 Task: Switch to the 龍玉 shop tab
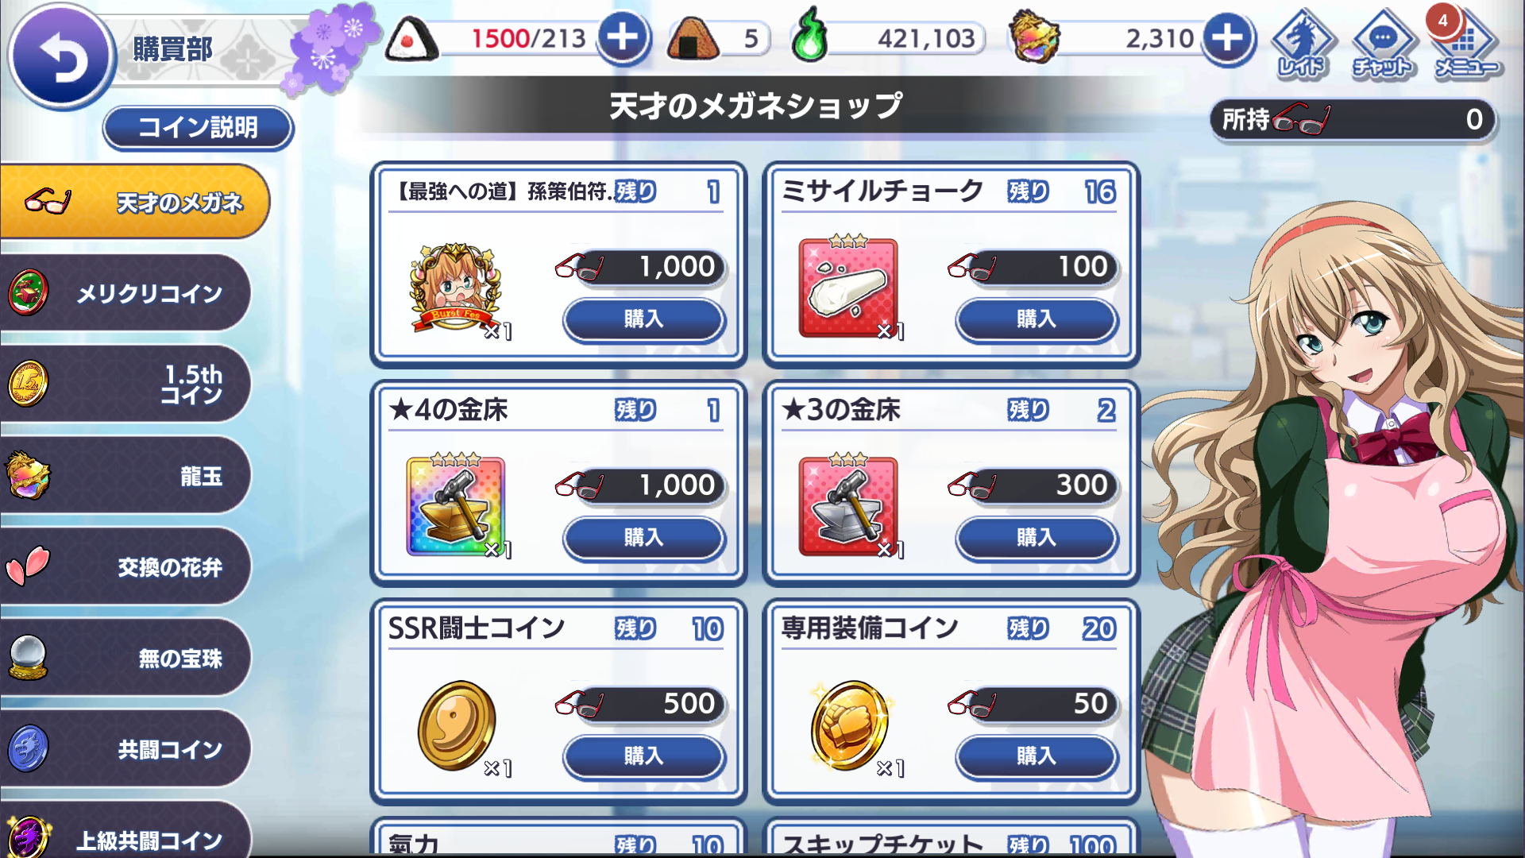[125, 475]
